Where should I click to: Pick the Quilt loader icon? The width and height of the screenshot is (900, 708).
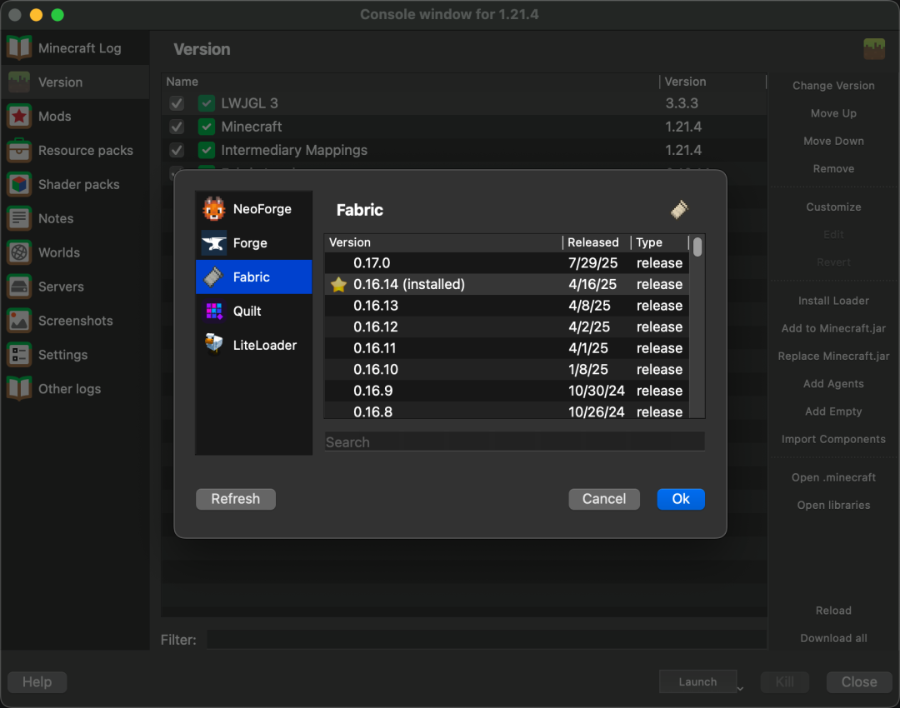click(214, 312)
